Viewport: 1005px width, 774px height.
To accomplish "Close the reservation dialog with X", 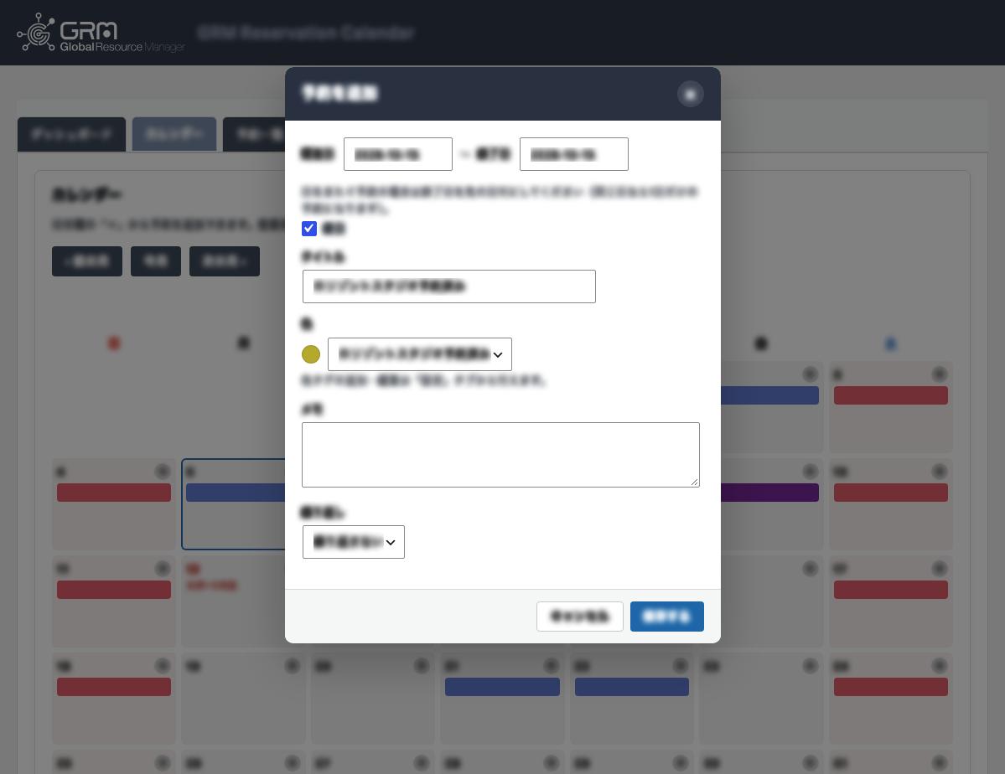I will pos(691,94).
